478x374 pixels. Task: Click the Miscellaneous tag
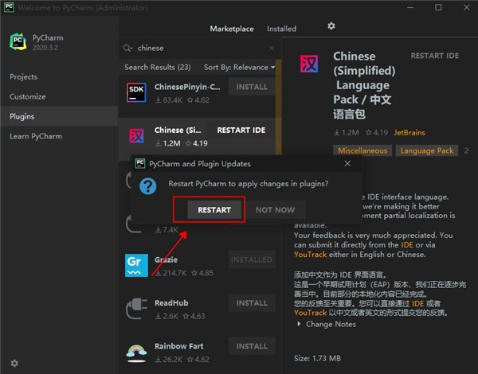(x=362, y=150)
